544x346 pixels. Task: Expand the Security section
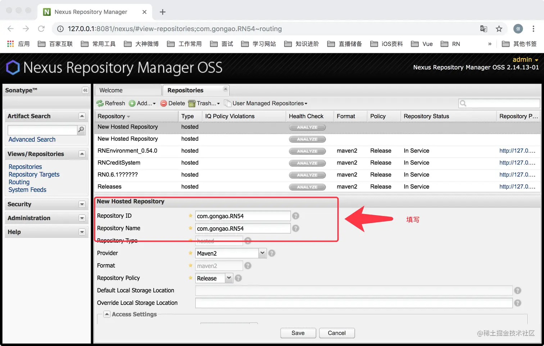coord(82,204)
